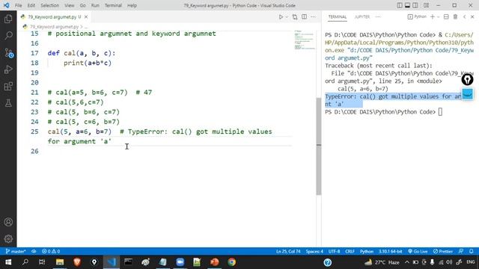Open the Run and Debug view
479x269 pixels.
coord(8,69)
